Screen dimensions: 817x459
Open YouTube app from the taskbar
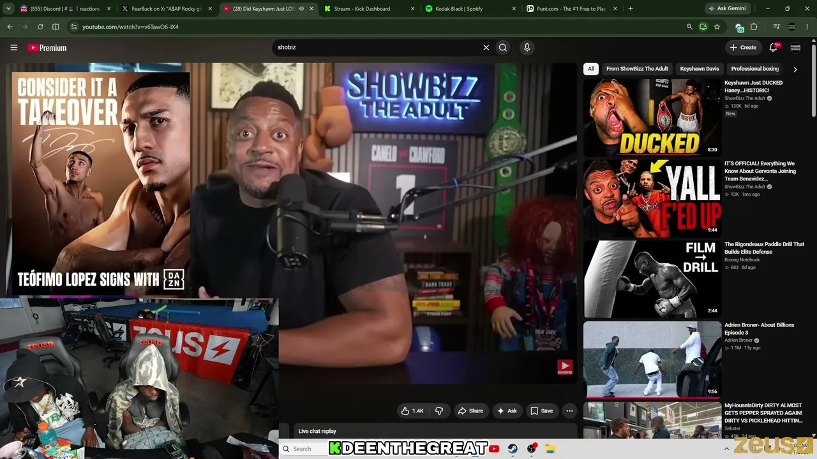(494, 449)
